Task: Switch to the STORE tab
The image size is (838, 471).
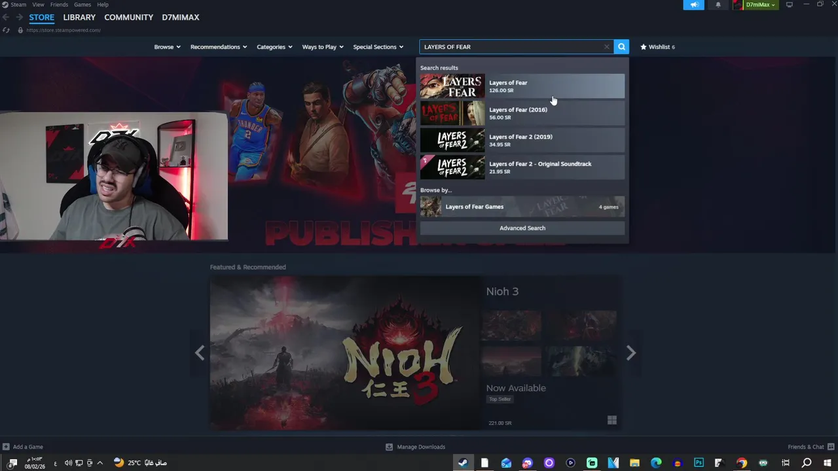Action: pyautogui.click(x=41, y=17)
